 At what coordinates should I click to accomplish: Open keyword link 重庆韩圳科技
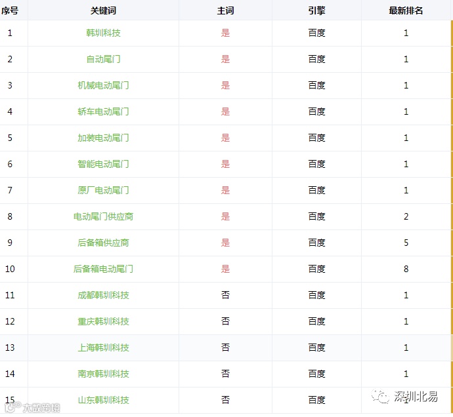(103, 321)
